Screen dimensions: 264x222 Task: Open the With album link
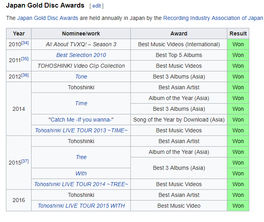(81, 173)
